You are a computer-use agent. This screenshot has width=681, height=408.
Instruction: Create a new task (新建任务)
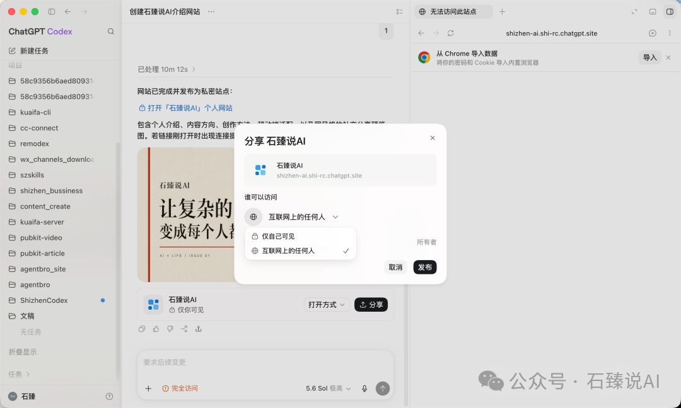point(28,51)
